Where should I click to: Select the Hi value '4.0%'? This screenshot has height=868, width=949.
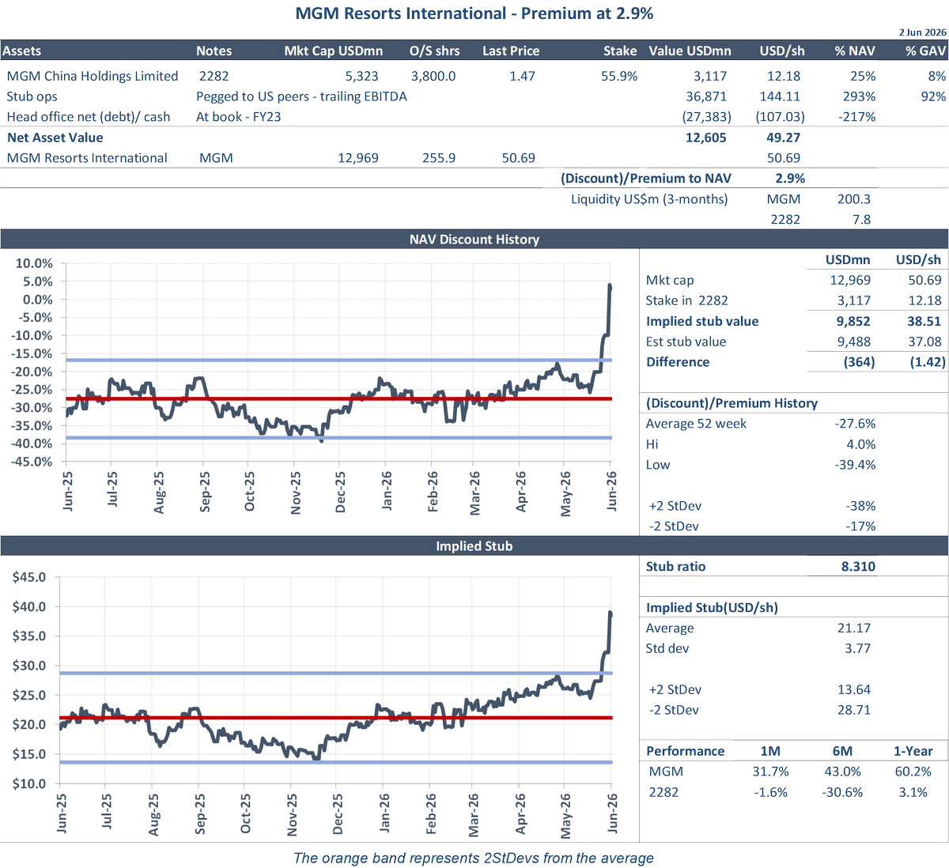pos(861,444)
